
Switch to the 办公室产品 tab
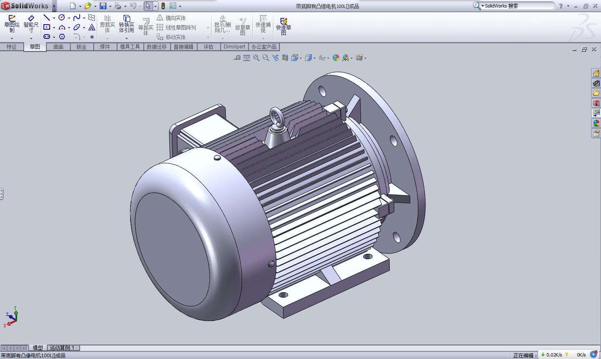[264, 47]
